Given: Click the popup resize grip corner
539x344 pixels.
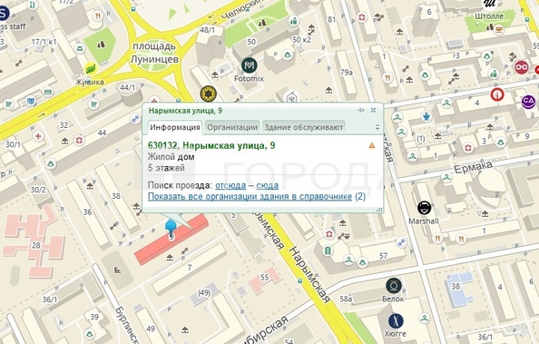Looking at the screenshot, I should click(x=379, y=210).
